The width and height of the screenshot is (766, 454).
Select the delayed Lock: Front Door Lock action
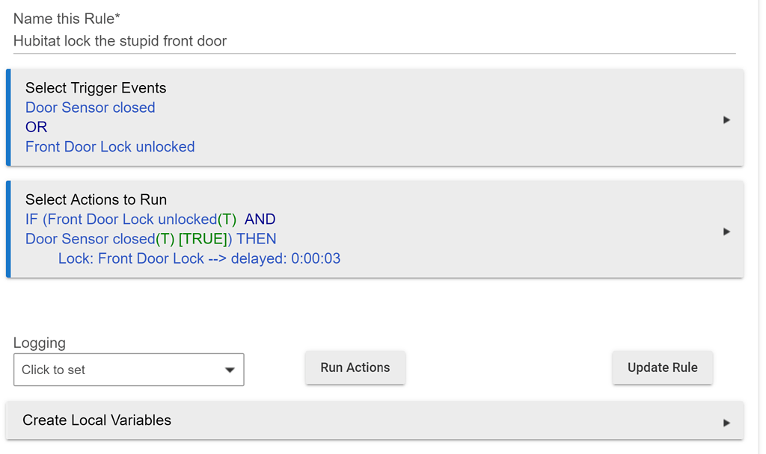[199, 258]
